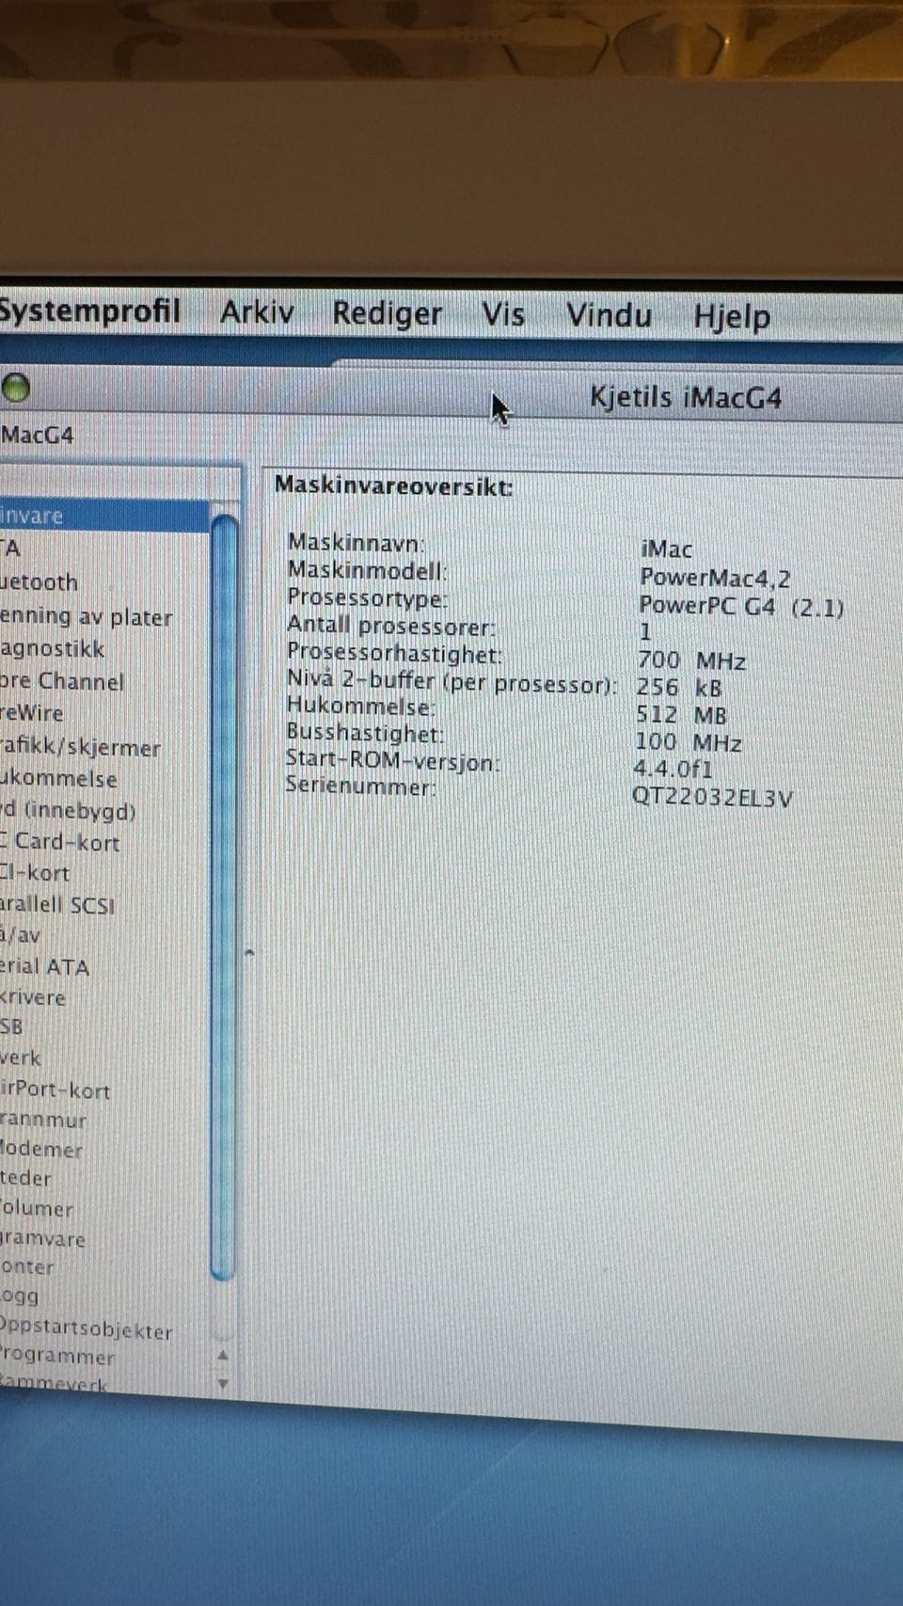Click the split pane divider handle
903x1606 pixels.
[249, 953]
